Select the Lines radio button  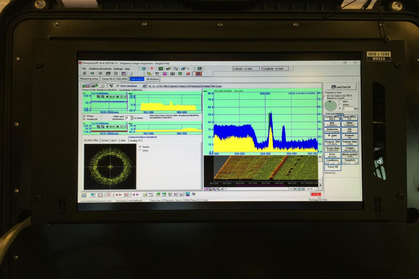click(x=140, y=151)
